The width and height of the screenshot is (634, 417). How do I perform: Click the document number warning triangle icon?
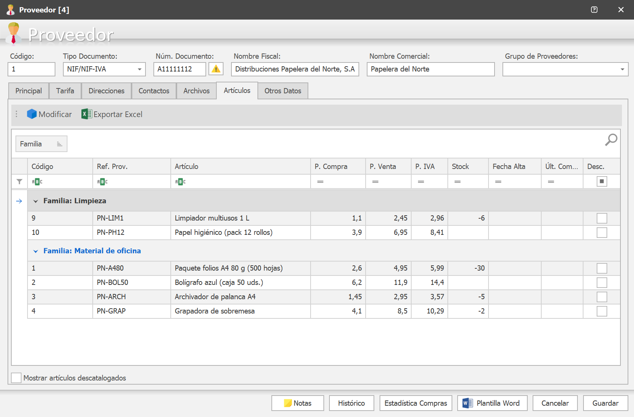pyautogui.click(x=216, y=69)
